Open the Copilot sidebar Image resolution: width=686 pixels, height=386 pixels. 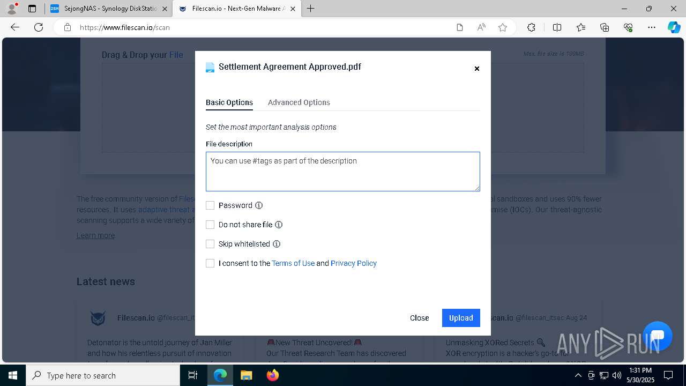tap(674, 27)
